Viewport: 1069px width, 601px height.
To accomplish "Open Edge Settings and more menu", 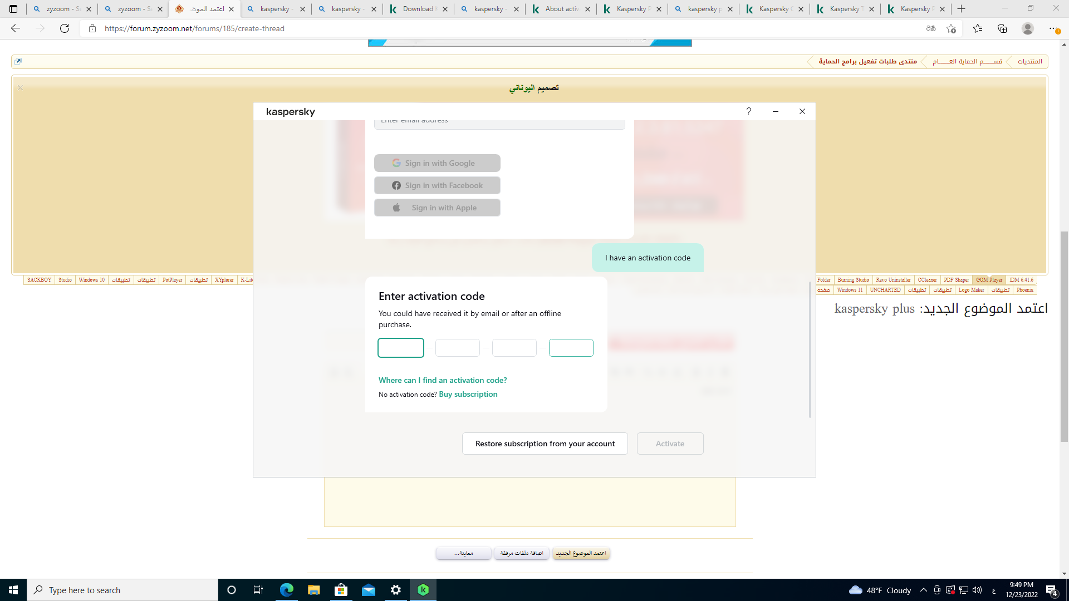I will (1053, 28).
